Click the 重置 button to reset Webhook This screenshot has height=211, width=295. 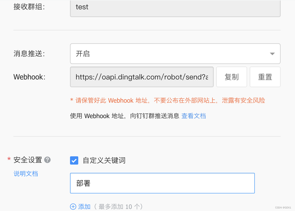[x=265, y=77]
